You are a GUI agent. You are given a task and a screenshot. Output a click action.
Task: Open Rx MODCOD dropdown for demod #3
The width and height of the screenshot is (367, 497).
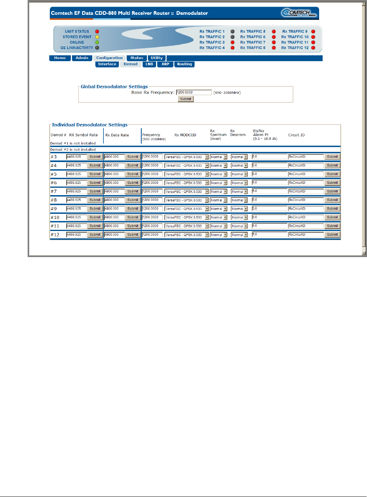186,157
